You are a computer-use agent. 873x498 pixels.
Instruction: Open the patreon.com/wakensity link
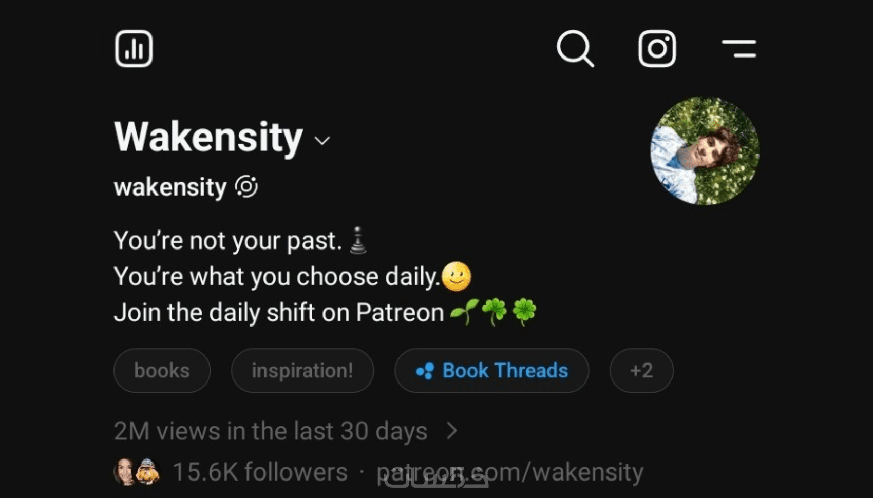(510, 472)
